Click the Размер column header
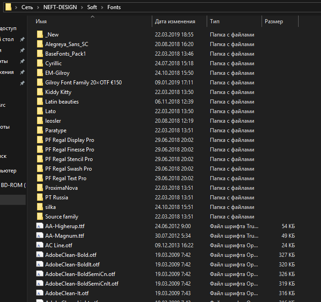 273,21
